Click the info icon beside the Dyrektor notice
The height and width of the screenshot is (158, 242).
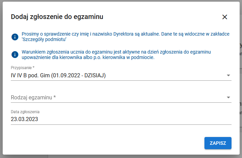(15, 37)
